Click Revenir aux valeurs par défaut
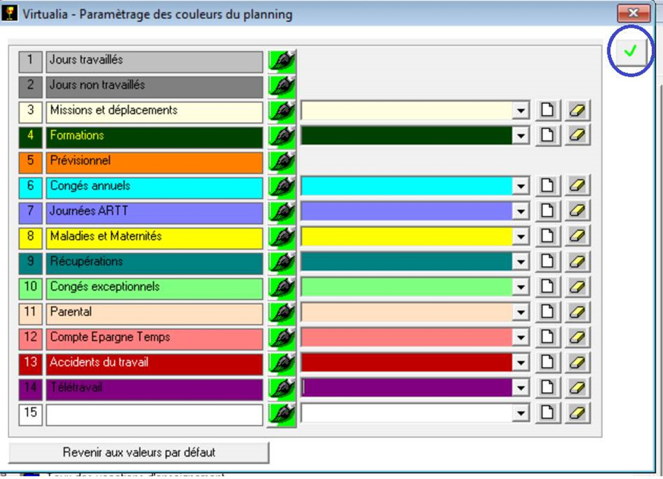Image resolution: width=663 pixels, height=479 pixels. (139, 453)
